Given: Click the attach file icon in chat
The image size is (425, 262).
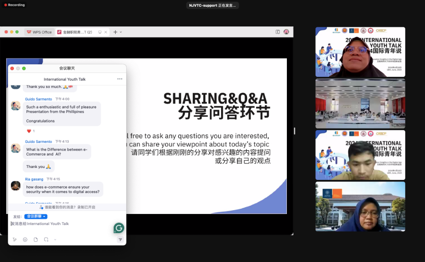Looking at the screenshot, I should [35, 239].
